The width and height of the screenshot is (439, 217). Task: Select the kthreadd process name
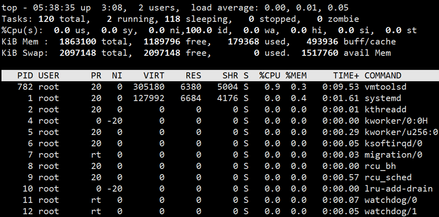coord(385,109)
